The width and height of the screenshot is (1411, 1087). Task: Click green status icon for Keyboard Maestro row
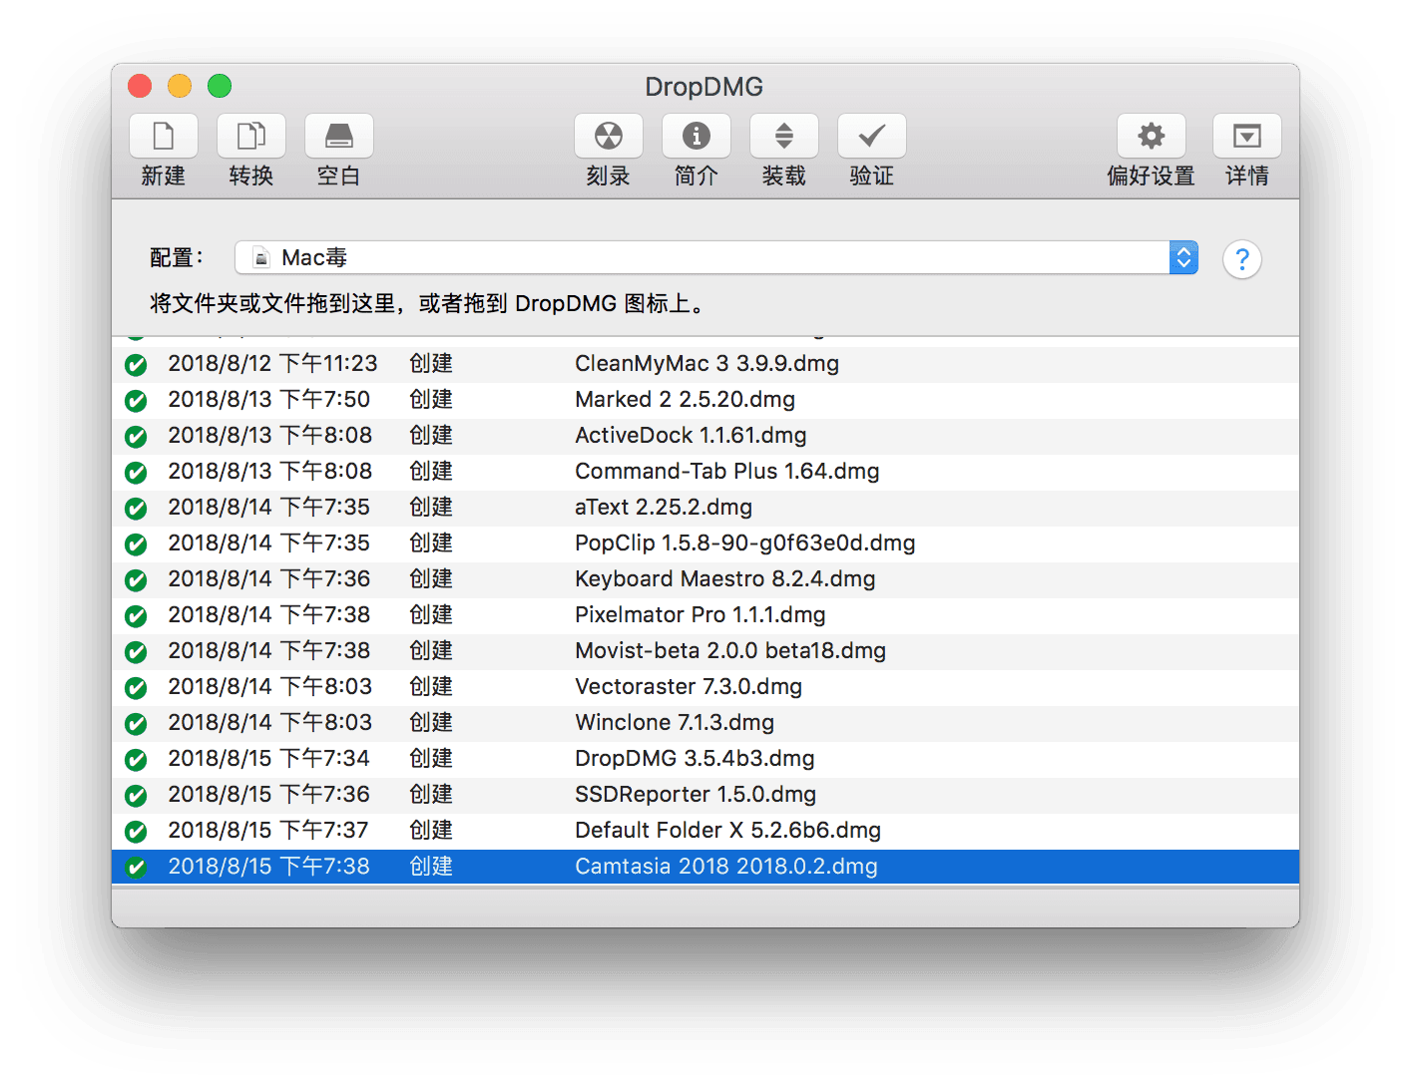point(136,580)
